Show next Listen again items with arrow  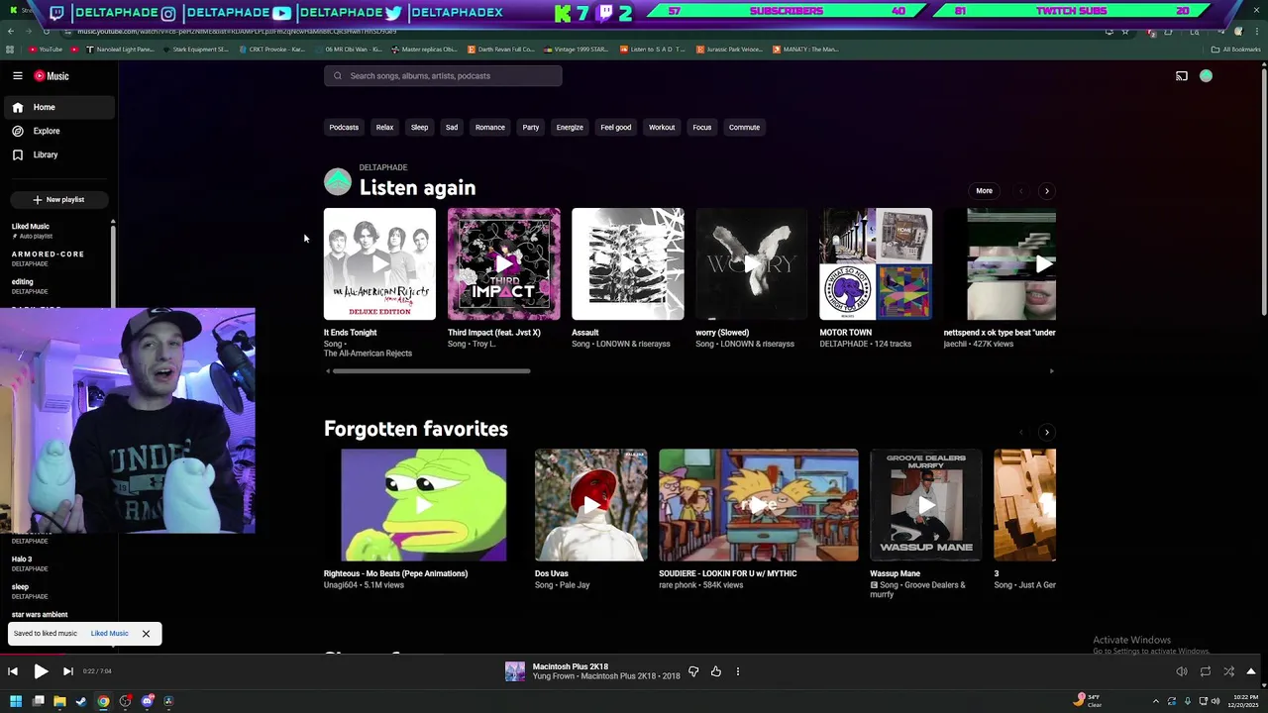click(1047, 191)
